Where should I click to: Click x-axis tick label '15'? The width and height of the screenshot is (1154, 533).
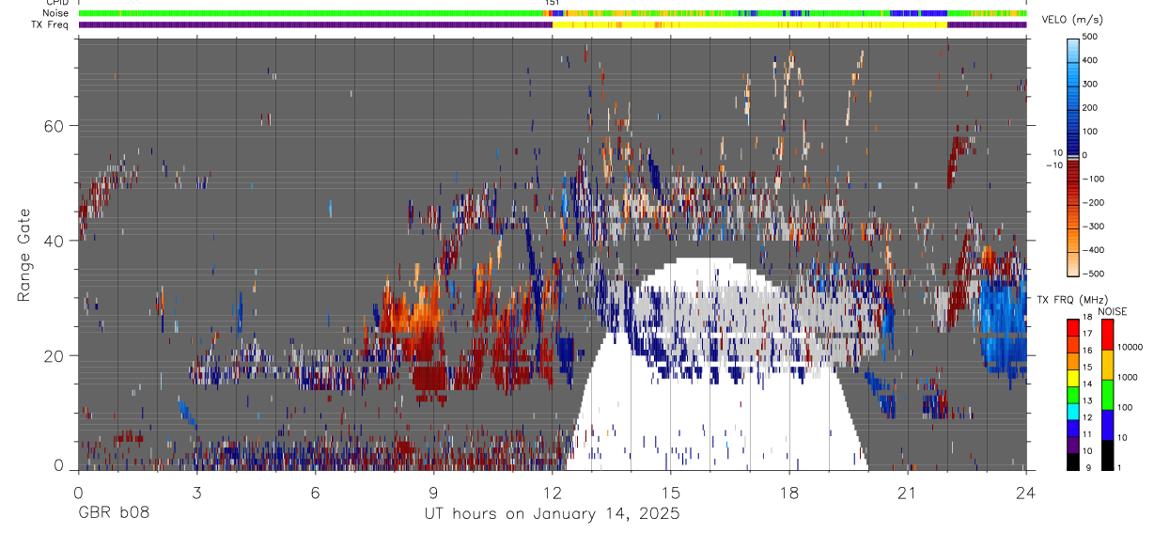pos(670,493)
